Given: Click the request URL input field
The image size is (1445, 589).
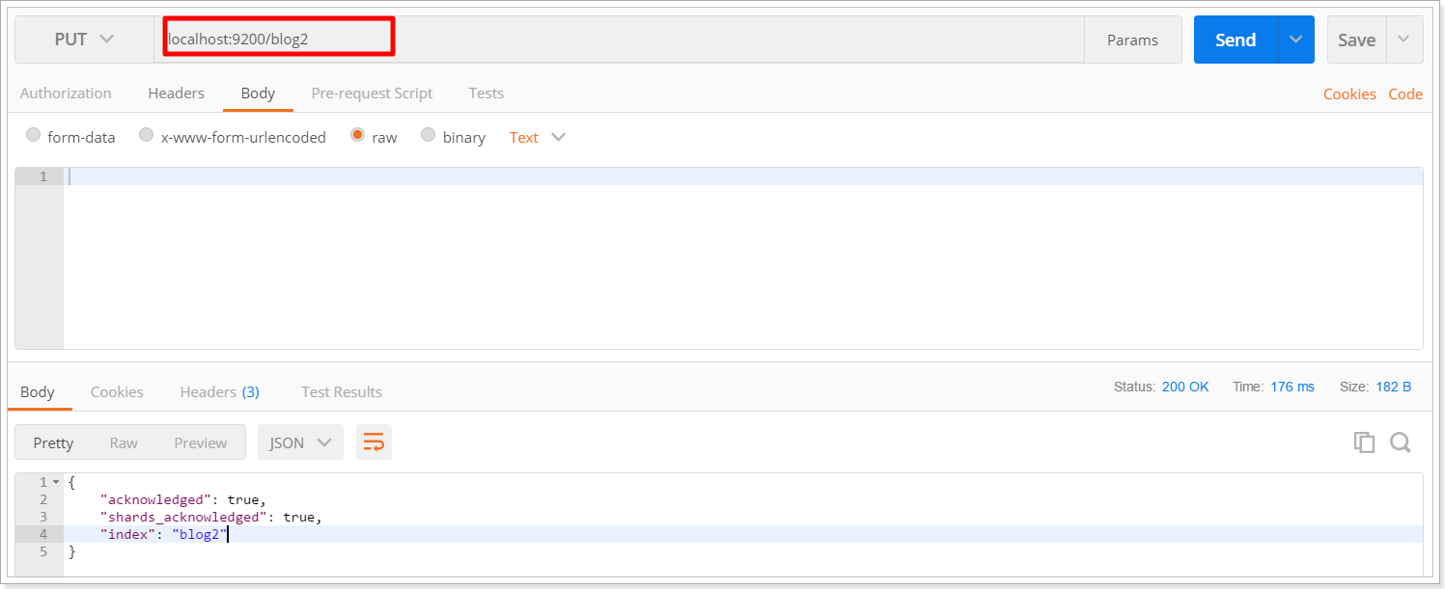Looking at the screenshot, I should click(618, 40).
